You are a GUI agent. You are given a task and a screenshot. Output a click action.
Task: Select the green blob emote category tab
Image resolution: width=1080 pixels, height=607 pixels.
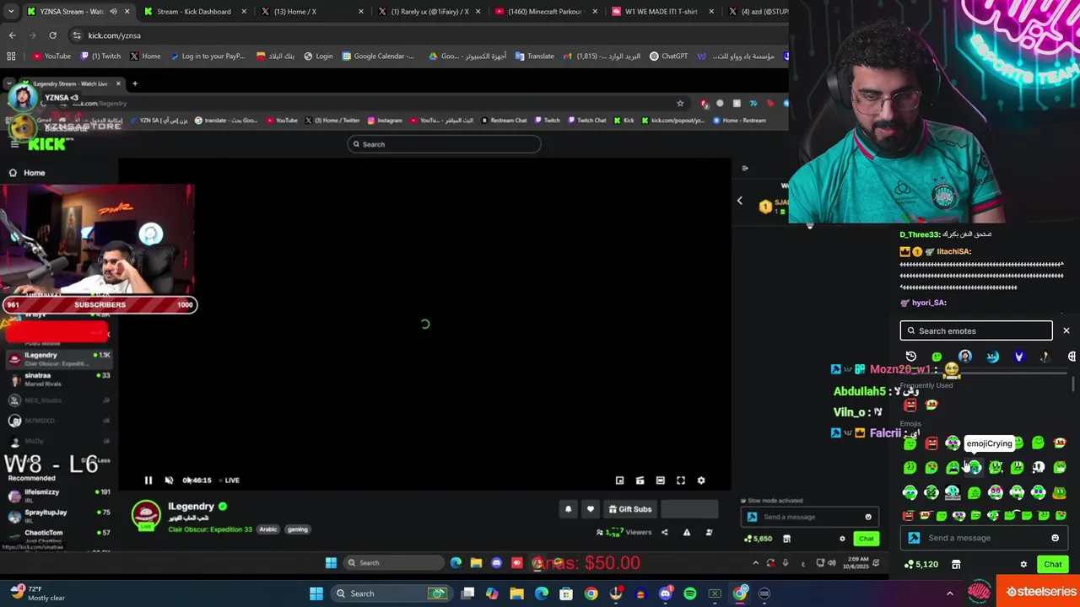[x=937, y=357]
